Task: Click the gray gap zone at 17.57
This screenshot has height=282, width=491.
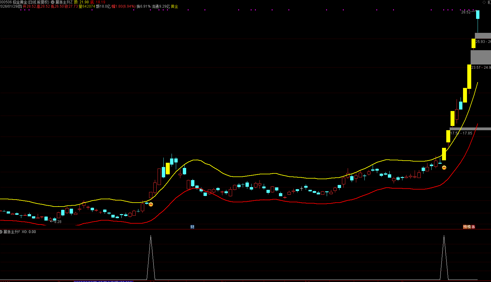Action: point(470,129)
